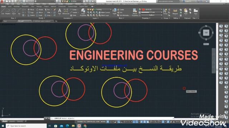This screenshot has height=128, width=229.
Task: Click the TOP face of the ViewCube
Action: (x=206, y=33)
